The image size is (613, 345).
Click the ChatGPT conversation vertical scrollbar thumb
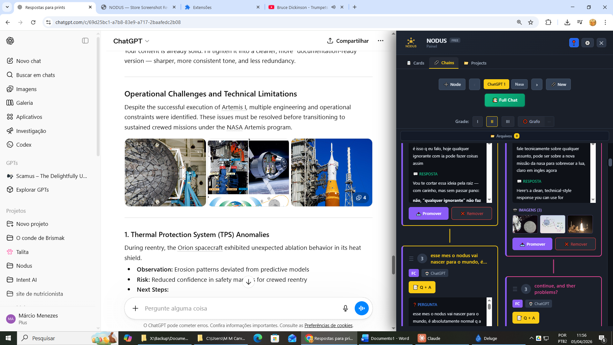point(393,264)
